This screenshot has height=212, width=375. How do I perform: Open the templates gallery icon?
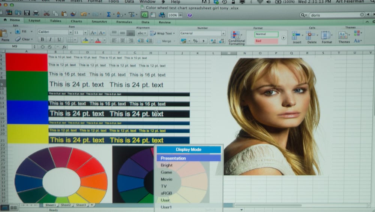tap(9, 12)
